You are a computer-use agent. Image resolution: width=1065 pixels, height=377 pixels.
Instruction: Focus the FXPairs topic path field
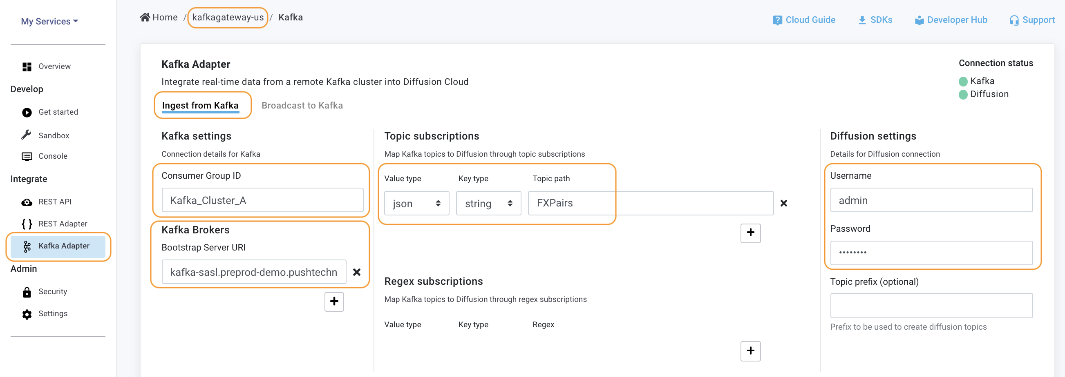coord(650,203)
